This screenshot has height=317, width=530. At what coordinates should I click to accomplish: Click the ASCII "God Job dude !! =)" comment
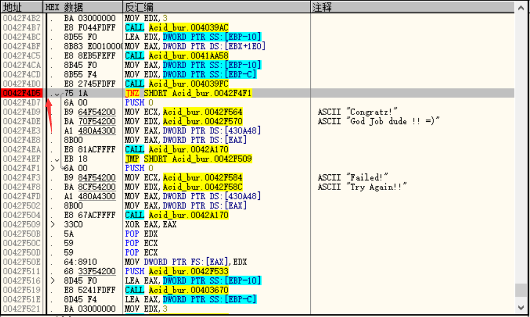(x=379, y=121)
